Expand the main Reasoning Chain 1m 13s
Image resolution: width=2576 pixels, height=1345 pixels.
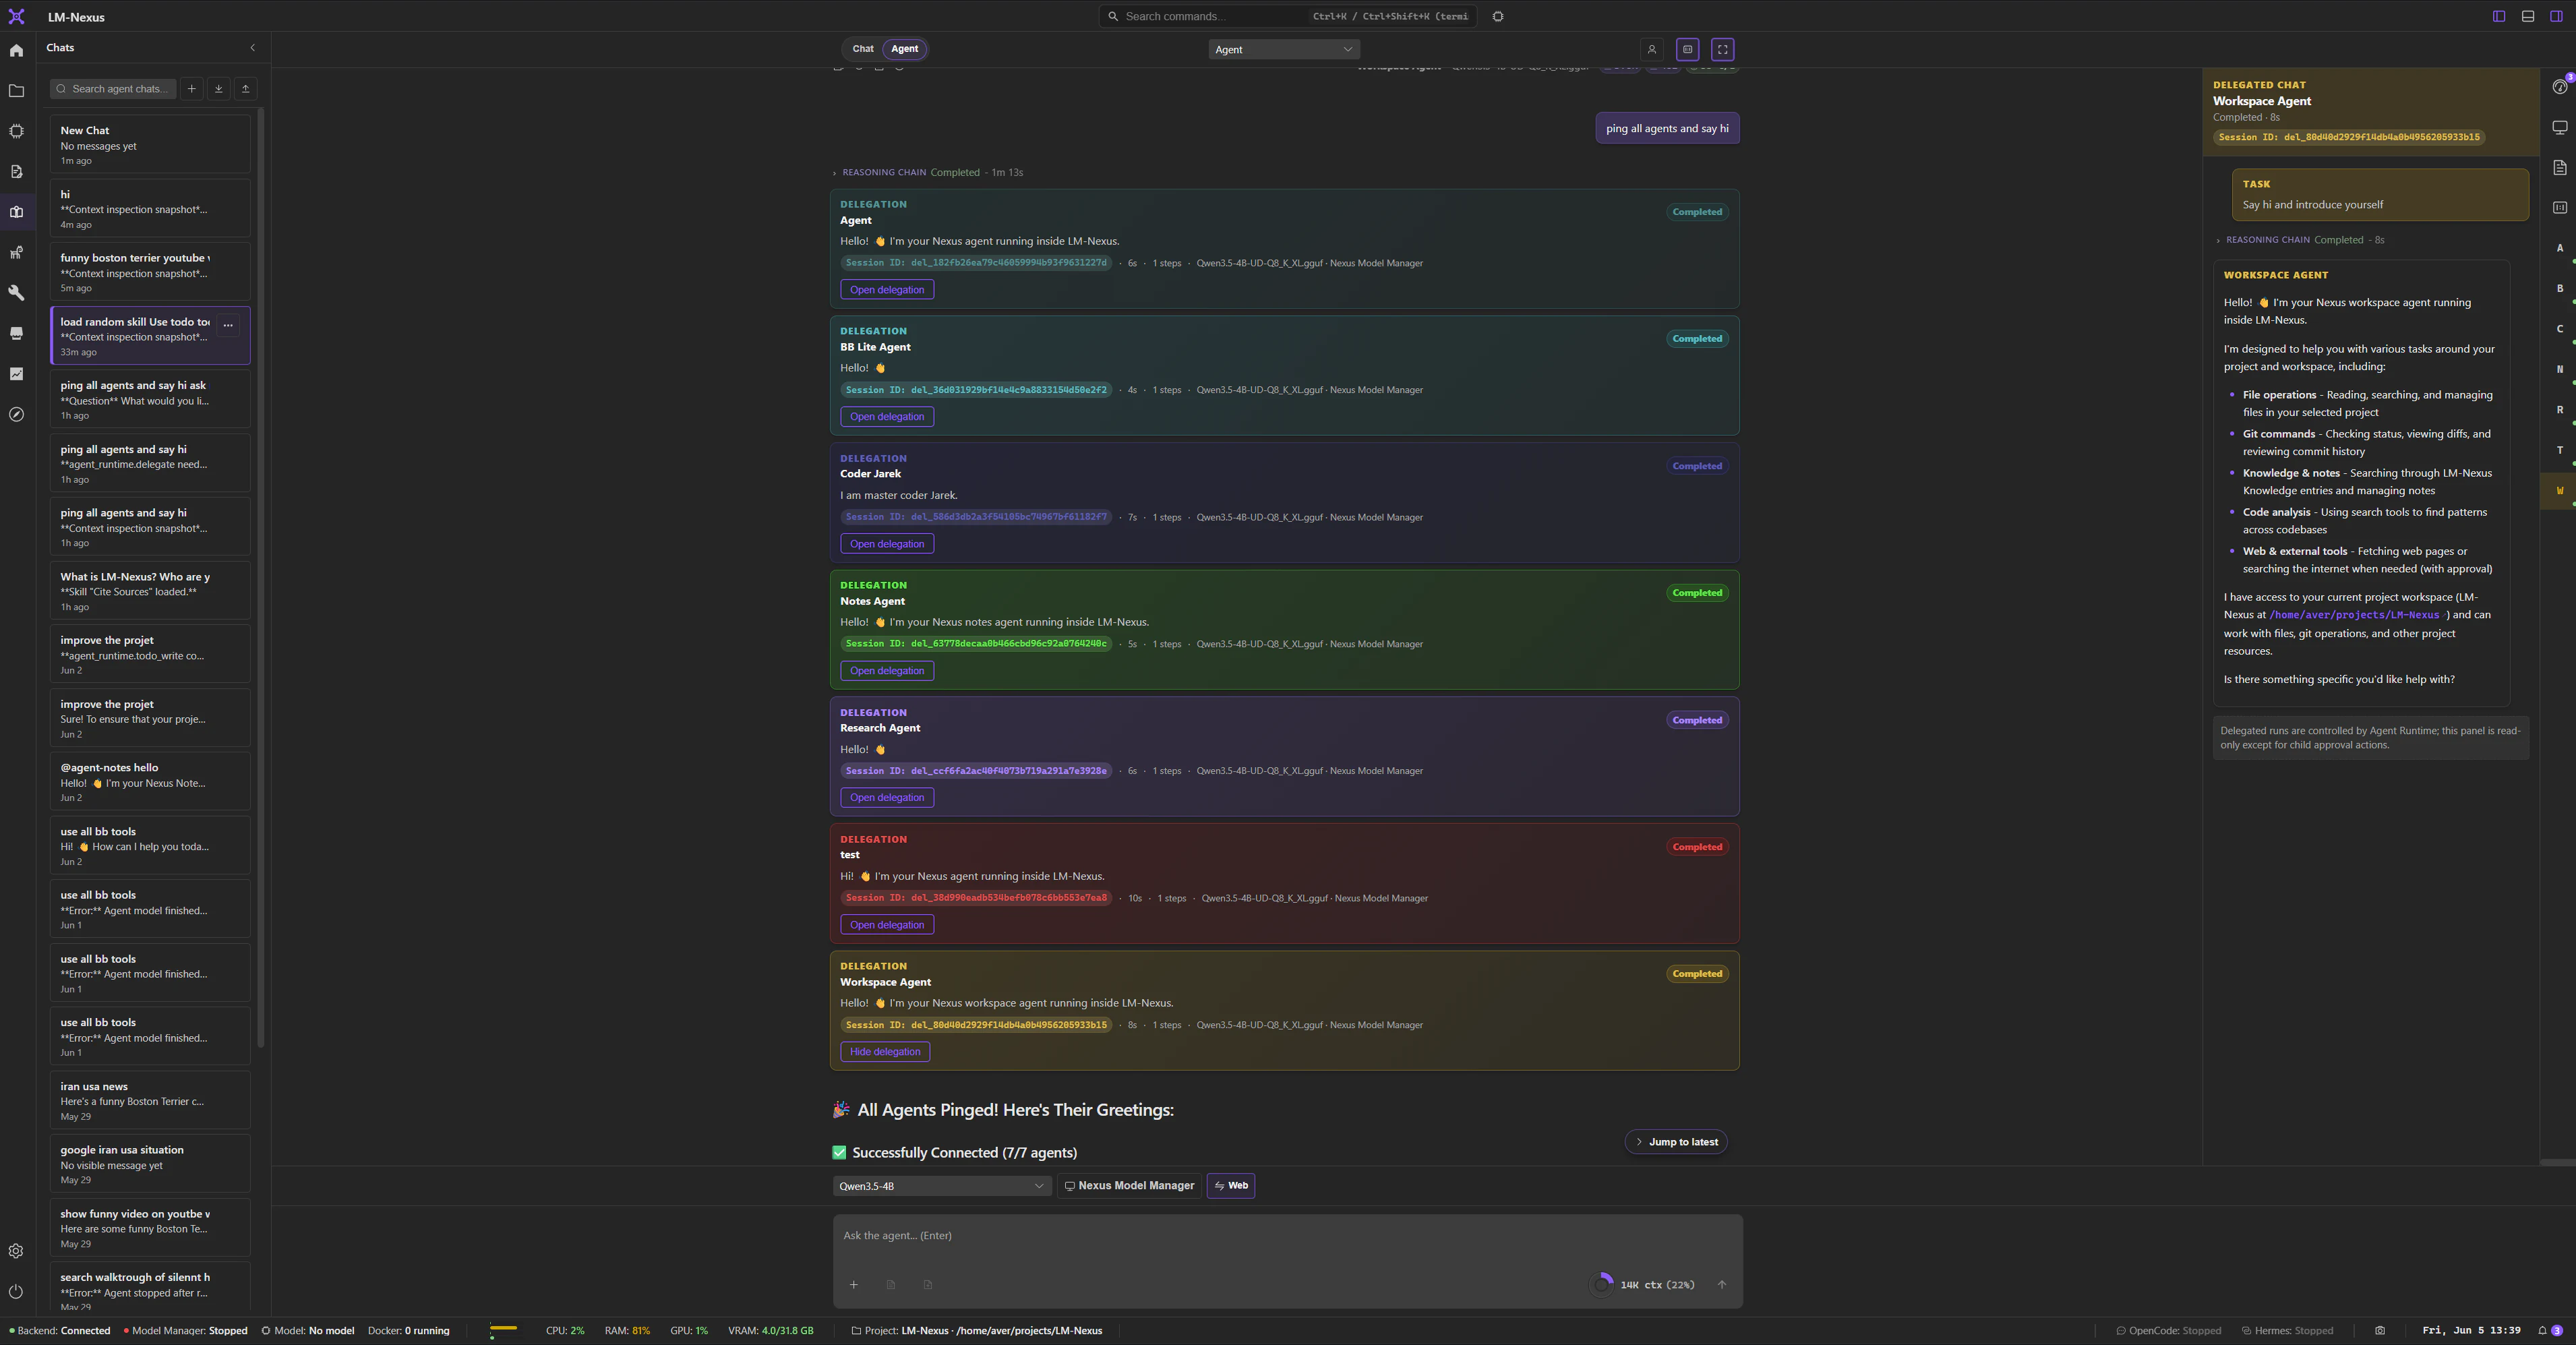[x=927, y=172]
